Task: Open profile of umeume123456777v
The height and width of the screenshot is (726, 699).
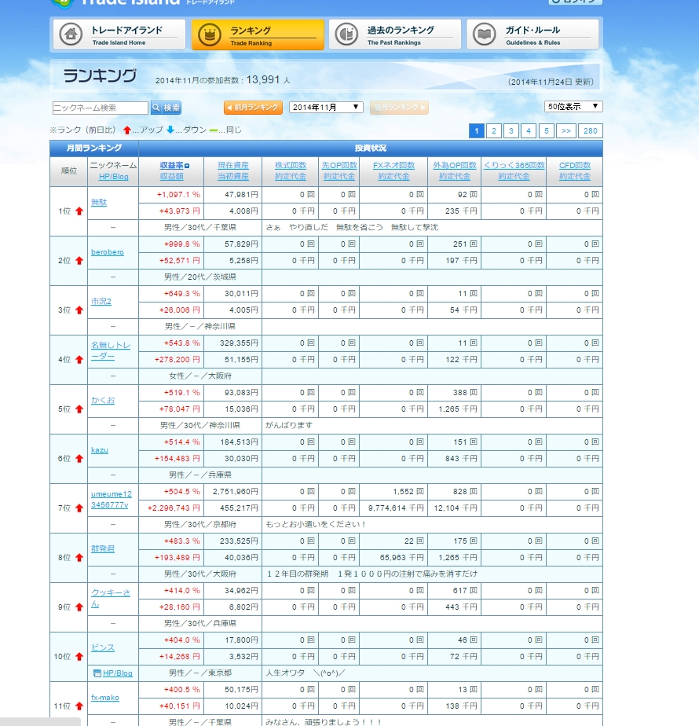Action: point(111,500)
